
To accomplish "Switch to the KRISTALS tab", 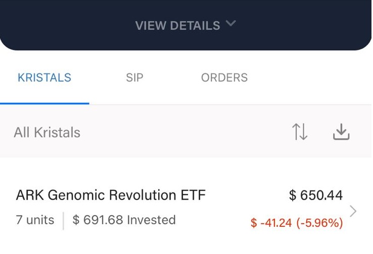I will 44,78.
